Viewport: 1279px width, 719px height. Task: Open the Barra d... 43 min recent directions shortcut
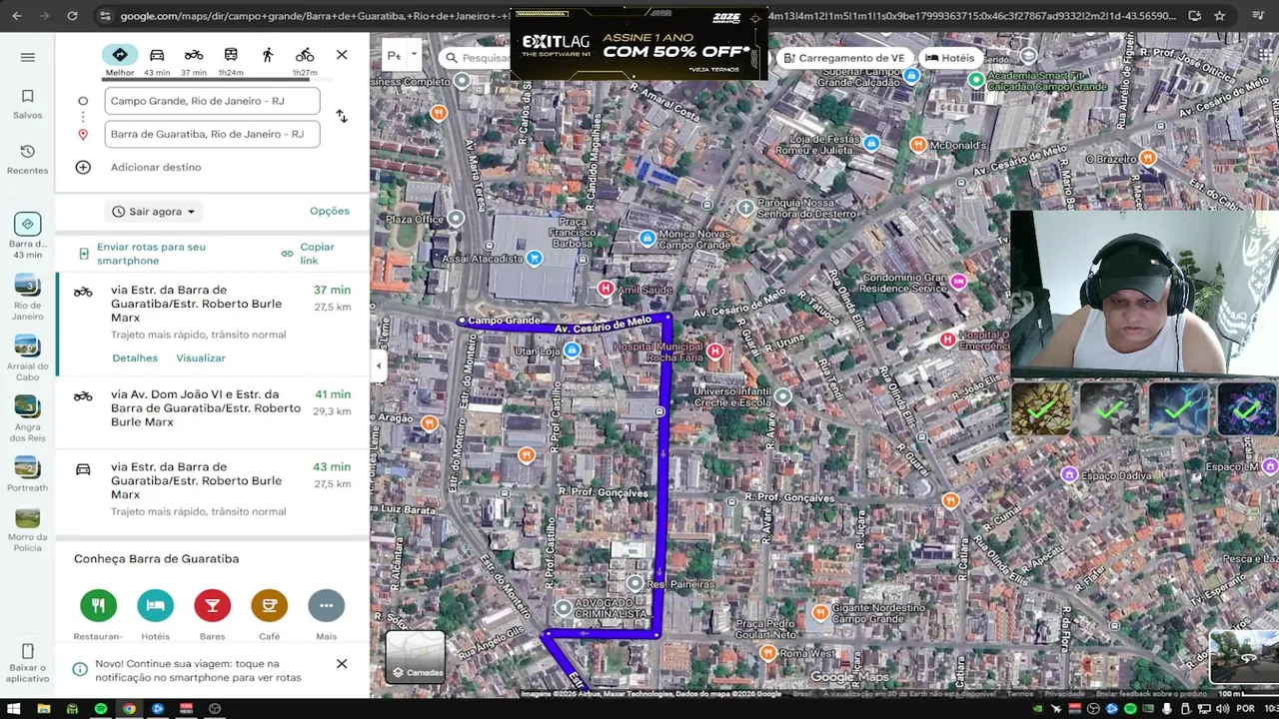[x=27, y=236]
